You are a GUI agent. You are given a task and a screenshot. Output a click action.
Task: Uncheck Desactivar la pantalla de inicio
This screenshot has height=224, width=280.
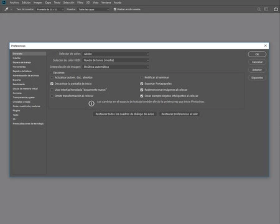pyautogui.click(x=52, y=84)
